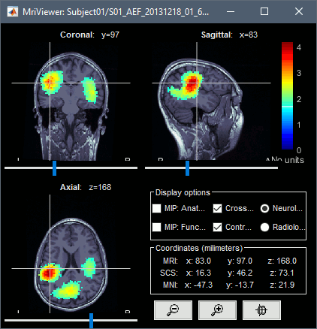Viewport: 317px width, 329px height.
Task: Click the Coronal: y=97 title label
Action: (x=89, y=35)
